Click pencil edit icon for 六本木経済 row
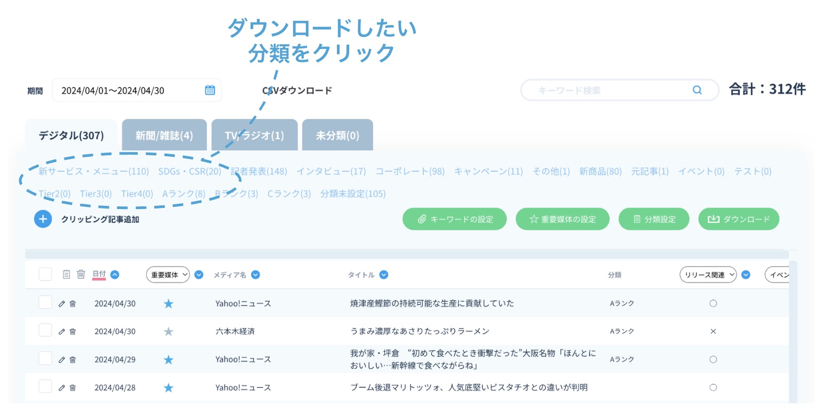 pos(62,332)
